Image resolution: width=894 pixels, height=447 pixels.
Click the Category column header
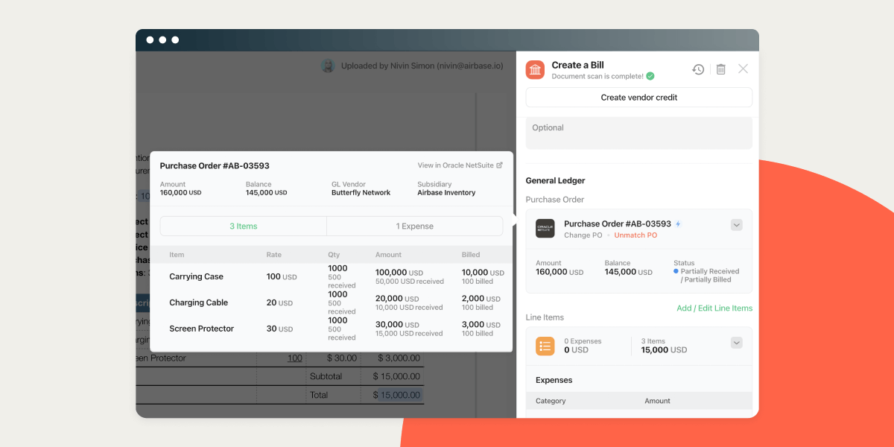pyautogui.click(x=551, y=401)
